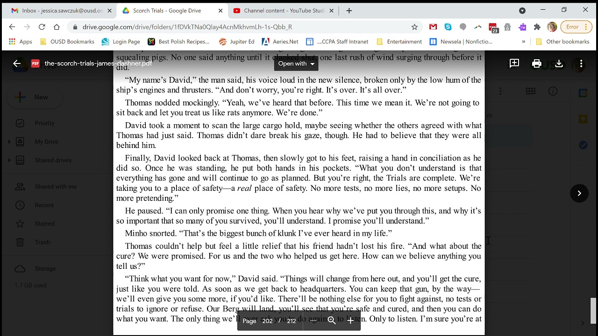Open the Jupiter Ed bookmark
Image resolution: width=598 pixels, height=336 pixels.
[236, 42]
